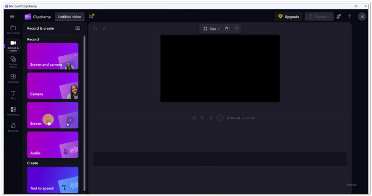
Task: Open the help question mark
Action: (x=350, y=16)
